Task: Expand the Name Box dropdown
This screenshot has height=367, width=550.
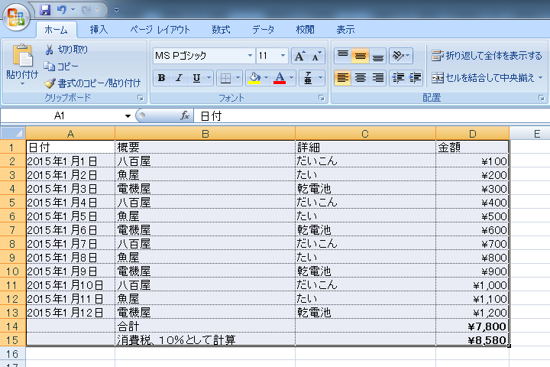Action: [x=128, y=115]
